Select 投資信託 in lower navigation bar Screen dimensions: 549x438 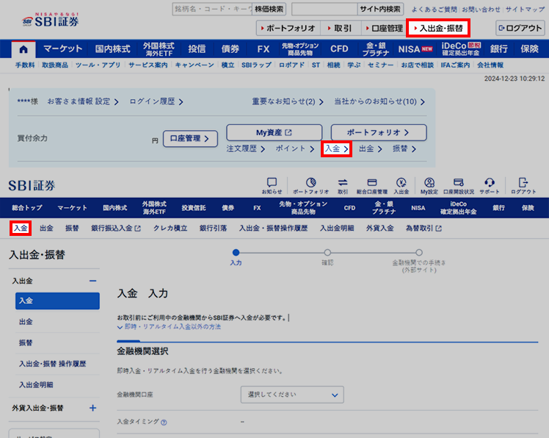pos(194,208)
